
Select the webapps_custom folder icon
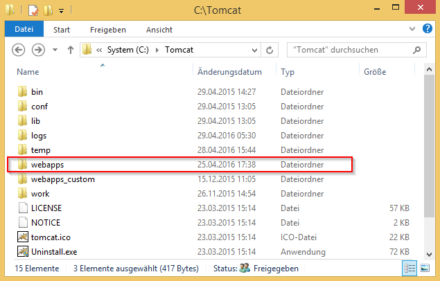(22, 179)
